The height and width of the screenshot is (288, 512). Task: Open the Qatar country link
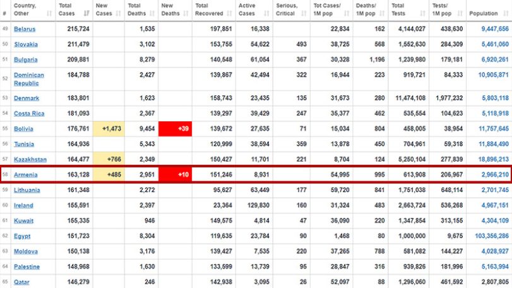(x=21, y=282)
